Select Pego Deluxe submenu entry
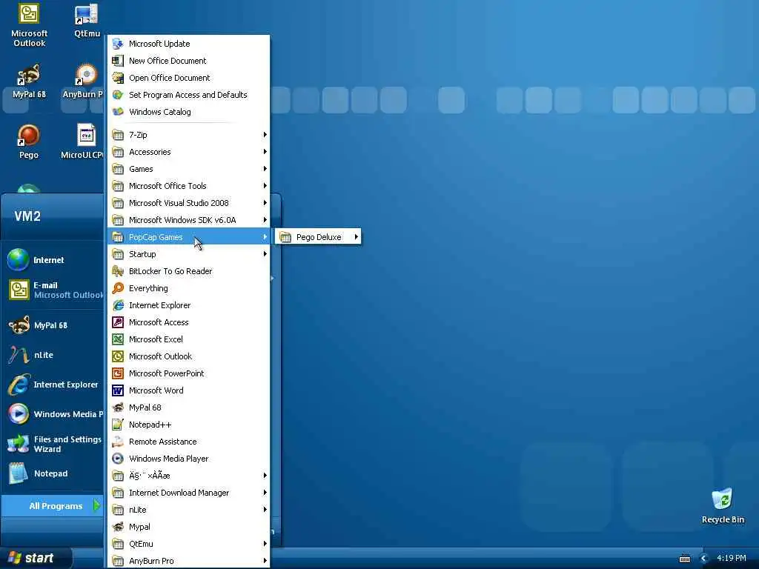The height and width of the screenshot is (569, 759). pos(318,237)
